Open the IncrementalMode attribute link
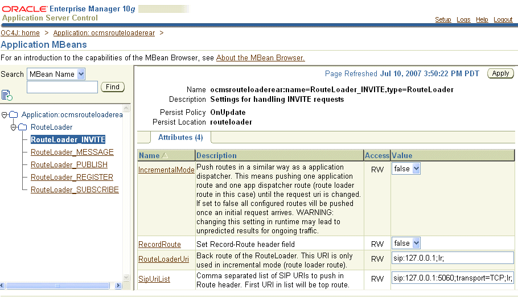The image size is (518, 297). (166, 170)
